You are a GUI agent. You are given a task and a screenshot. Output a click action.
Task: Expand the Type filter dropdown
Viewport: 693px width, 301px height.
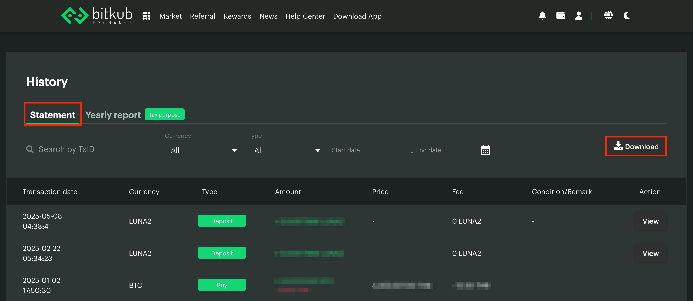tap(286, 150)
